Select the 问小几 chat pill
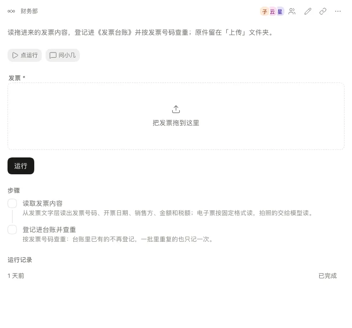The height and width of the screenshot is (328, 352). (x=62, y=55)
